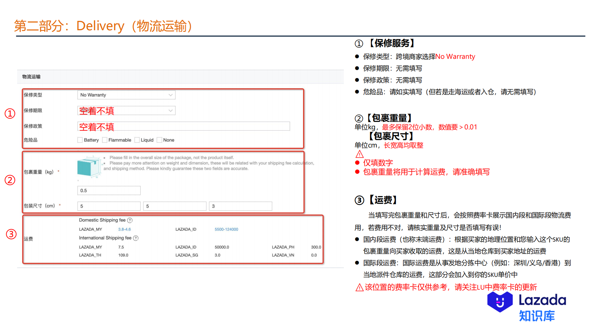The height and width of the screenshot is (336, 597).
Task: Click the LAZADA_VN market label
Action: 283,255
